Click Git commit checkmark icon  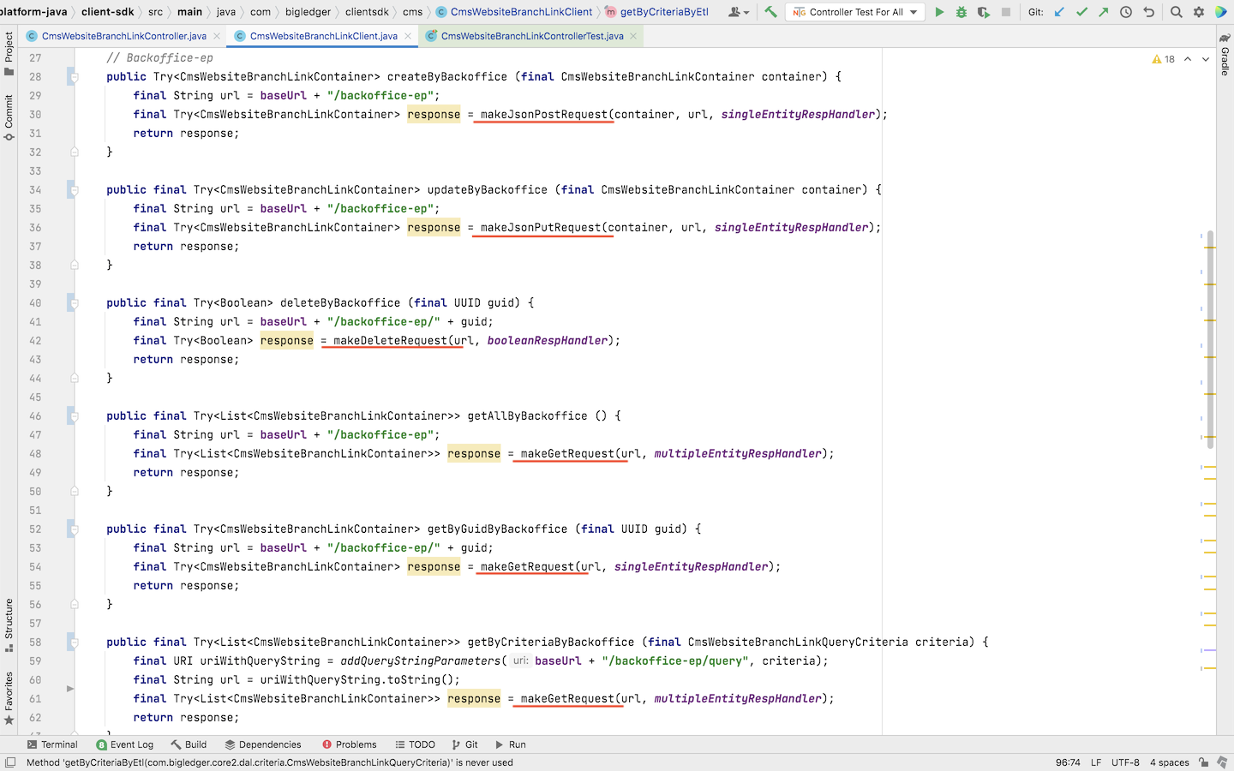[1081, 12]
